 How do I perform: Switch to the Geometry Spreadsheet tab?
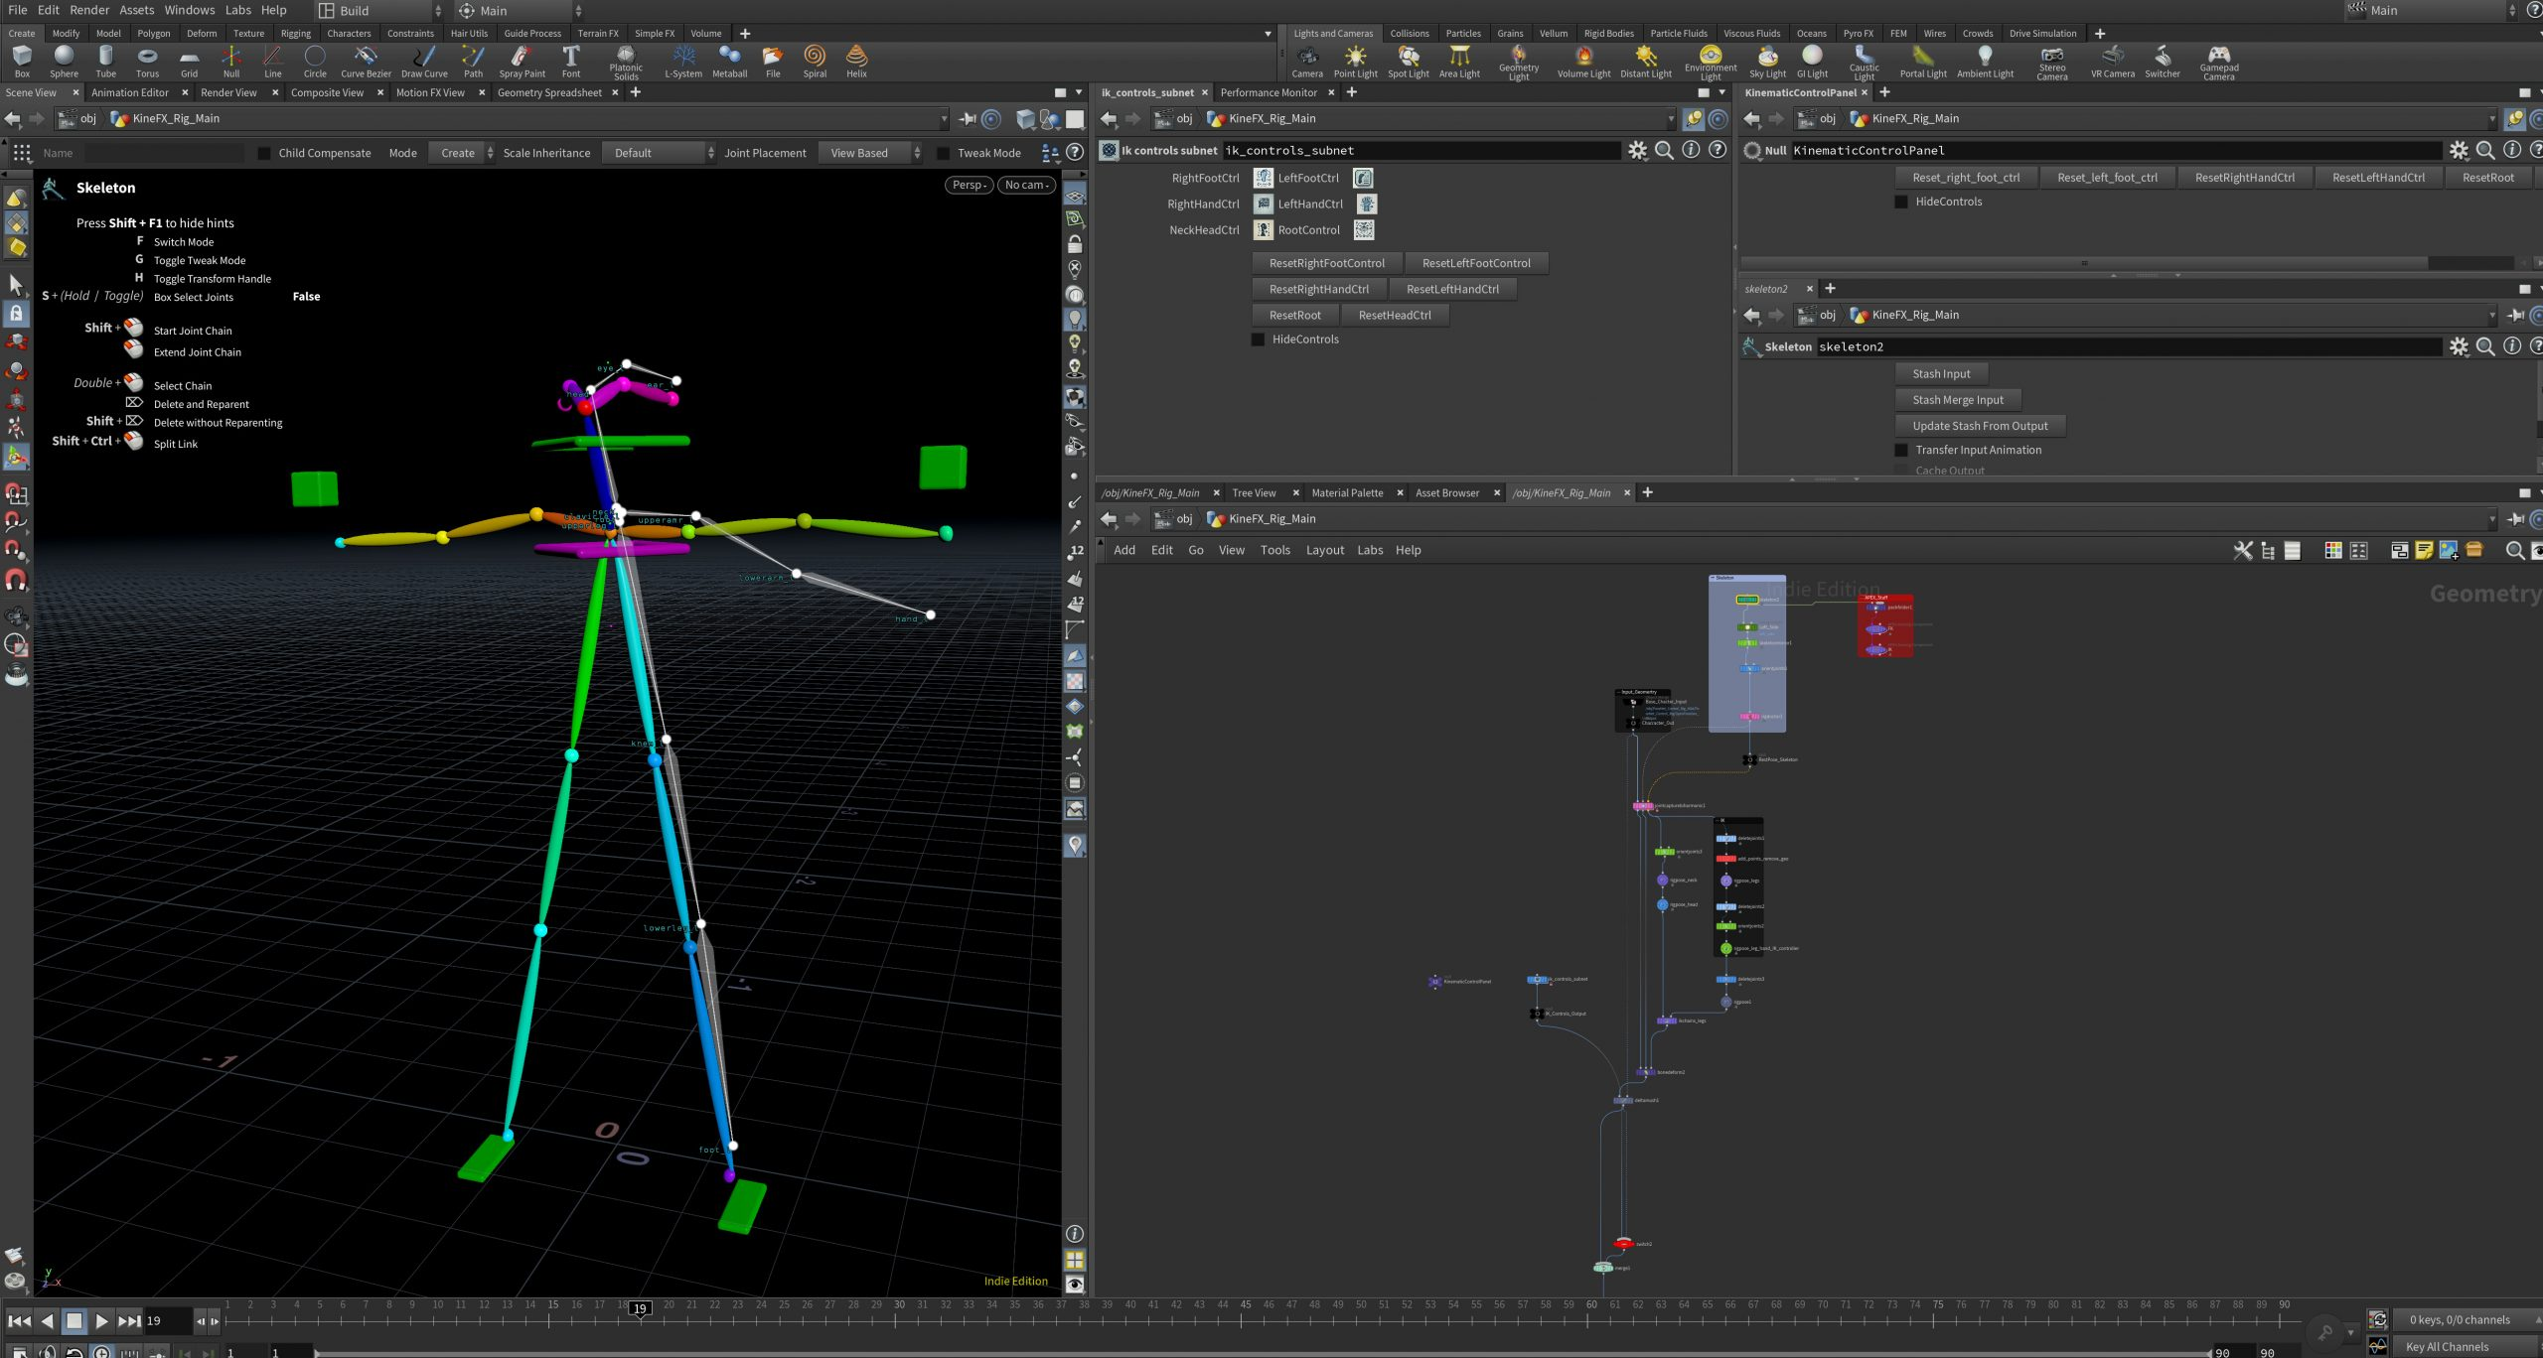tap(549, 92)
